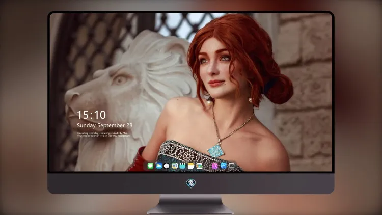Click the Sunday September 28 date text
This screenshot has width=382, height=215.
pyautogui.click(x=105, y=125)
